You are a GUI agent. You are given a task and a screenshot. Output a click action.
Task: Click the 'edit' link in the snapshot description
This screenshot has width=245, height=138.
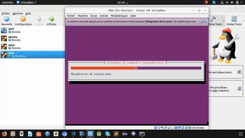click(215, 90)
